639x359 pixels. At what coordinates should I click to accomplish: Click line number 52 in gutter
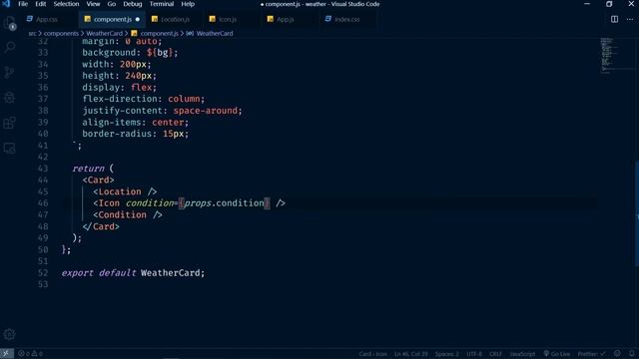click(43, 272)
